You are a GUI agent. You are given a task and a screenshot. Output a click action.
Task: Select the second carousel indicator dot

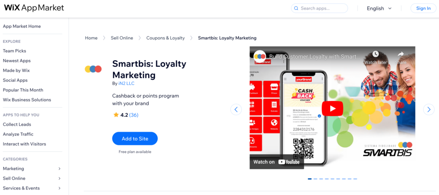316,179
